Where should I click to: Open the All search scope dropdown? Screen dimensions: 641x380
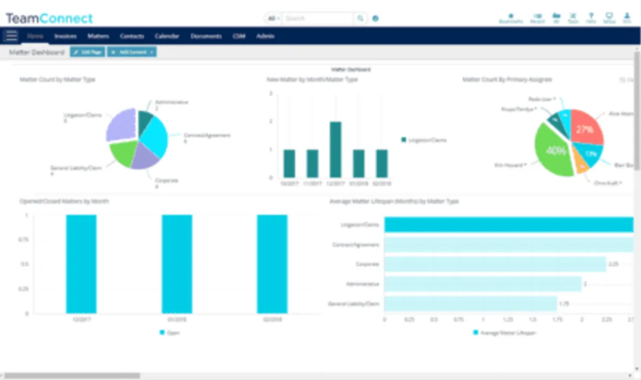[272, 18]
